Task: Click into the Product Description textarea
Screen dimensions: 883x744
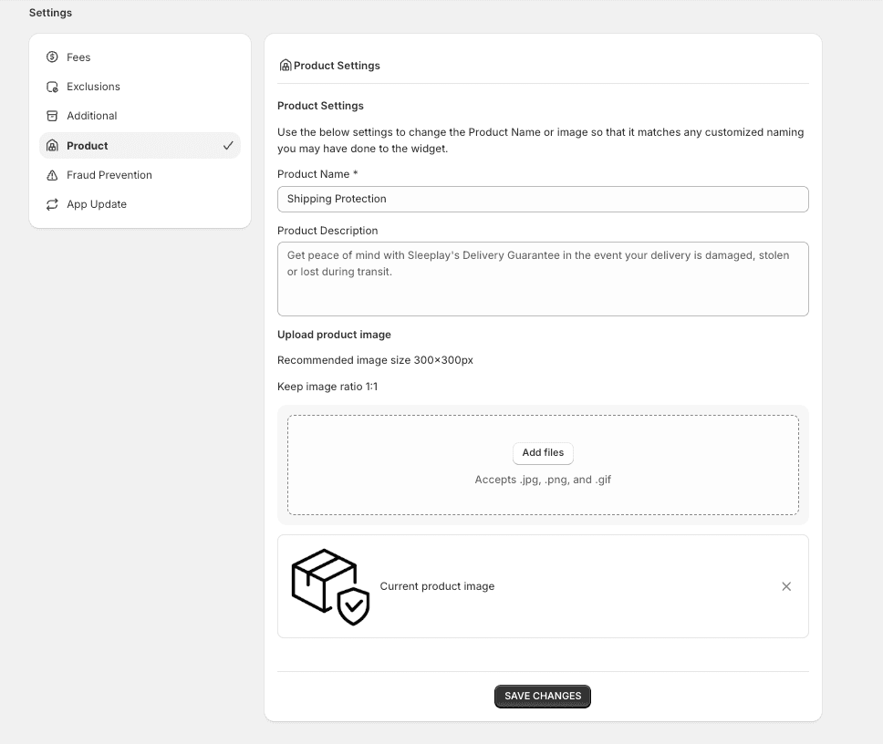Action: (x=543, y=279)
